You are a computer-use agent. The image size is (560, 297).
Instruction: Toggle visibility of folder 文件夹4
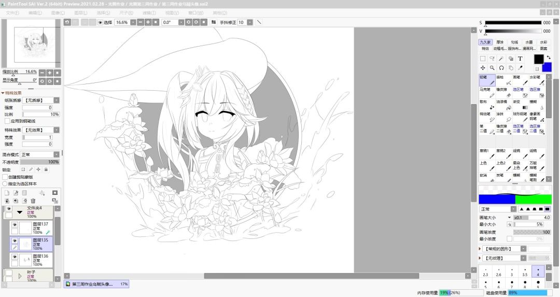coord(9,208)
